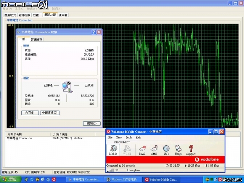Image resolution: width=244 pixels, height=183 pixels.
Task: Click the Vodafone icon in system tray
Action: [220, 180]
